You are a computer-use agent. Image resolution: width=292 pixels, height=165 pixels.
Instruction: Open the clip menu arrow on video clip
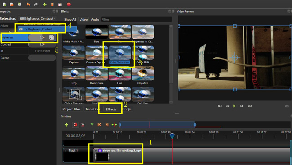(x=96, y=150)
